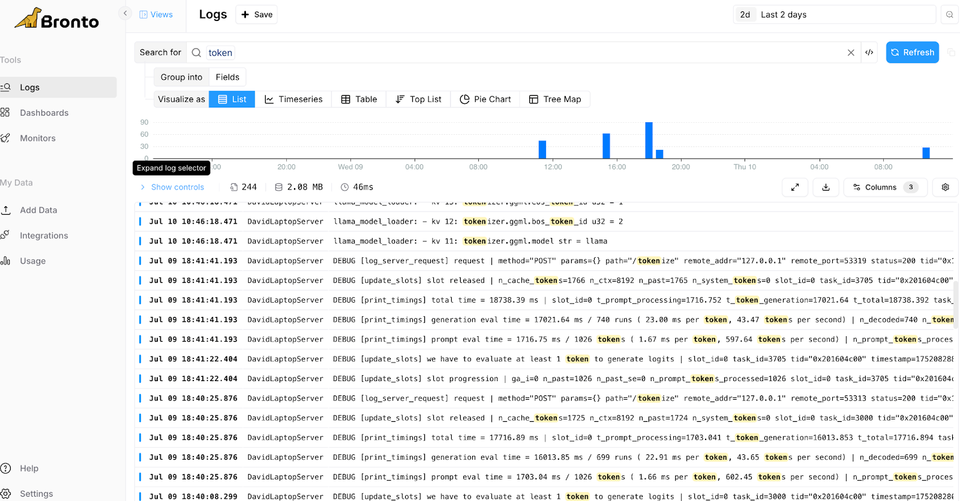Click the 46ms query time indicator
This screenshot has width=960, height=501.
coord(357,188)
